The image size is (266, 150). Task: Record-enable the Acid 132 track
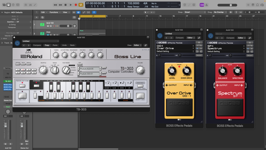point(54,26)
